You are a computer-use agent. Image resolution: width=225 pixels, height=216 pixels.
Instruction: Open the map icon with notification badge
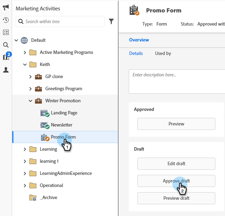click(6, 57)
